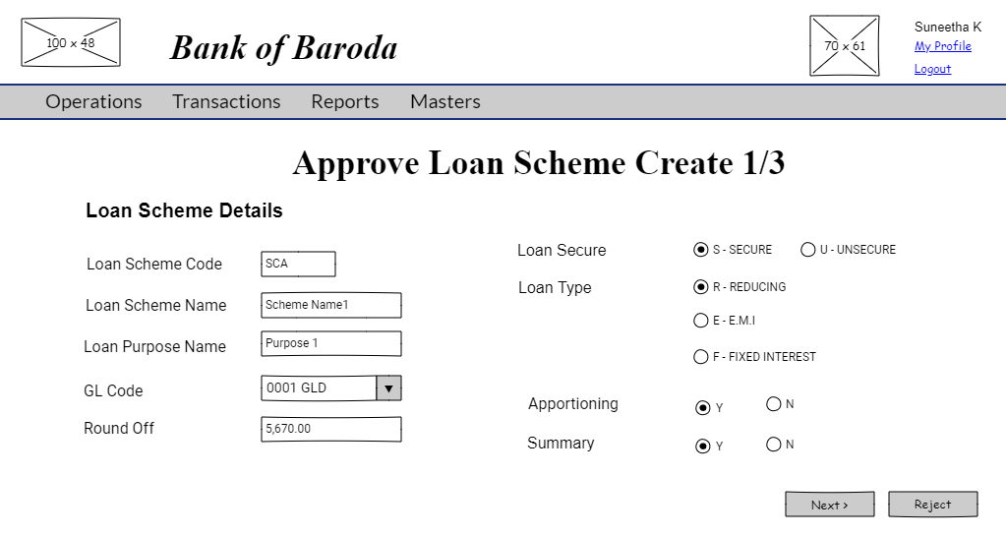The height and width of the screenshot is (536, 1006).
Task: Click into the Purpose 1 field
Action: click(330, 343)
